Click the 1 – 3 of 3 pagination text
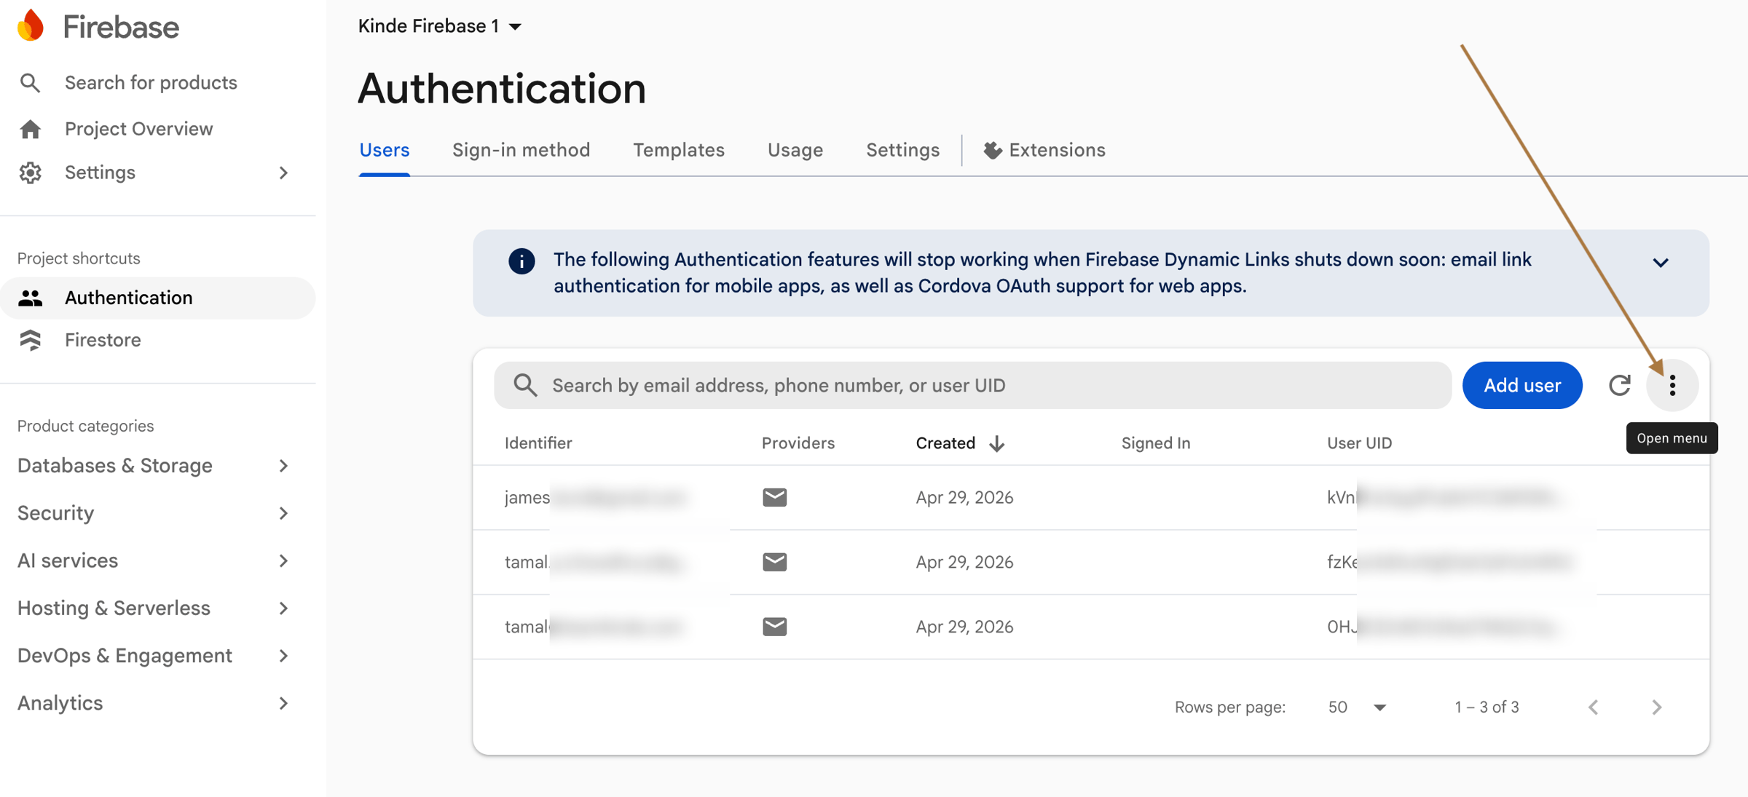Viewport: 1748px width, 797px height. click(1487, 707)
